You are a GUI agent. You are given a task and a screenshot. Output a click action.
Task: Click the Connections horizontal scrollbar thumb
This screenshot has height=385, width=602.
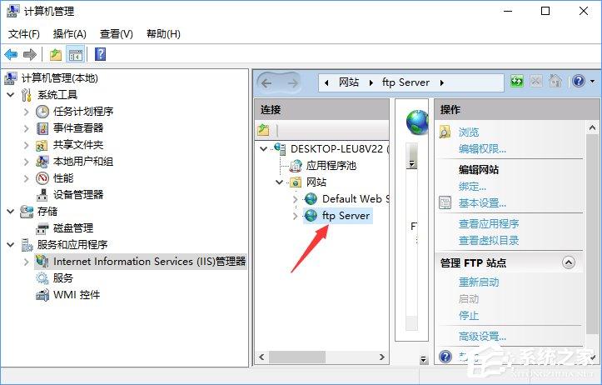[297, 357]
